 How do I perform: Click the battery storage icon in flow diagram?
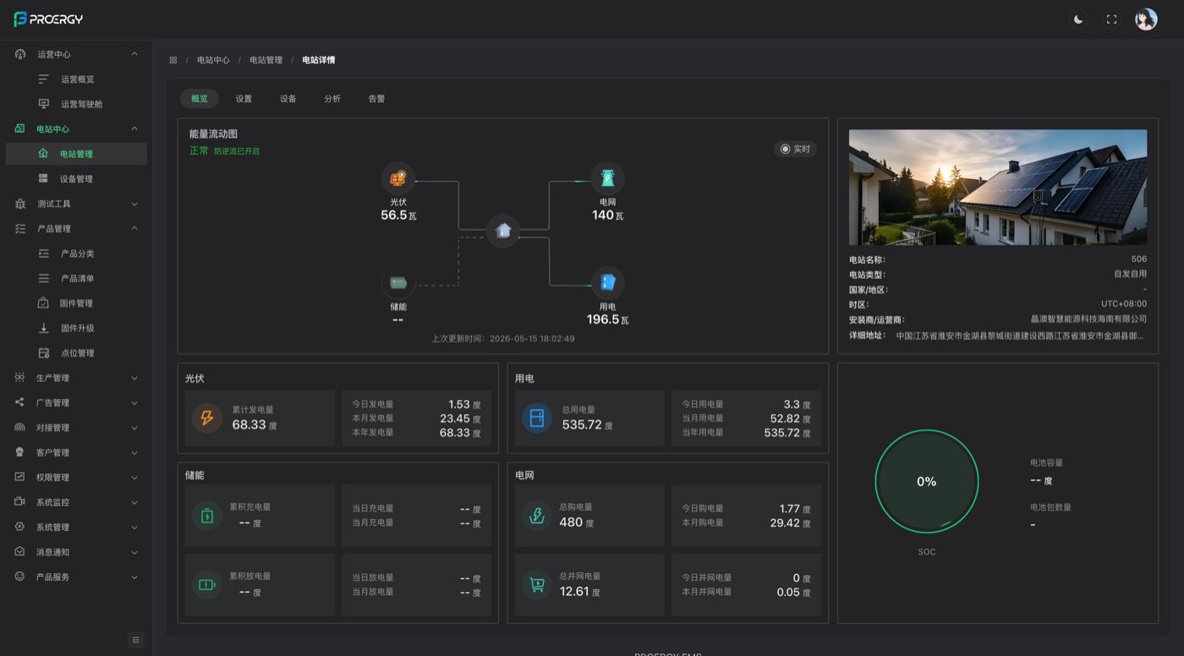coord(398,283)
